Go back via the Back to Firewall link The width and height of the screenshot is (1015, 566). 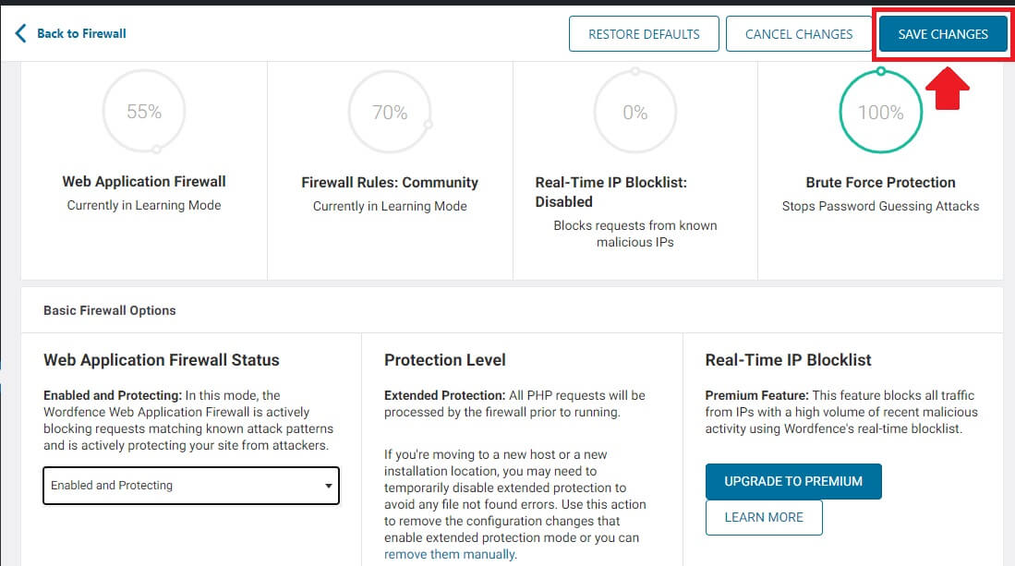pyautogui.click(x=81, y=33)
